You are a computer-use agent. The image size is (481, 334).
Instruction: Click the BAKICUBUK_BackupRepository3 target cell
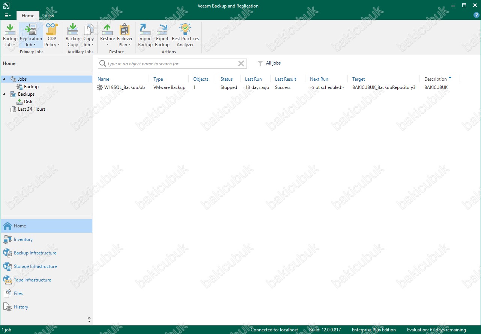pos(384,87)
